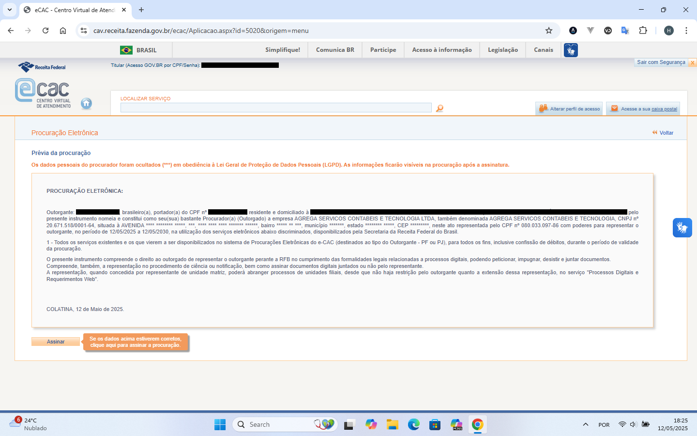Viewport: 697px width, 436px height.
Task: Open the Acesso à informação menu
Action: (x=441, y=50)
